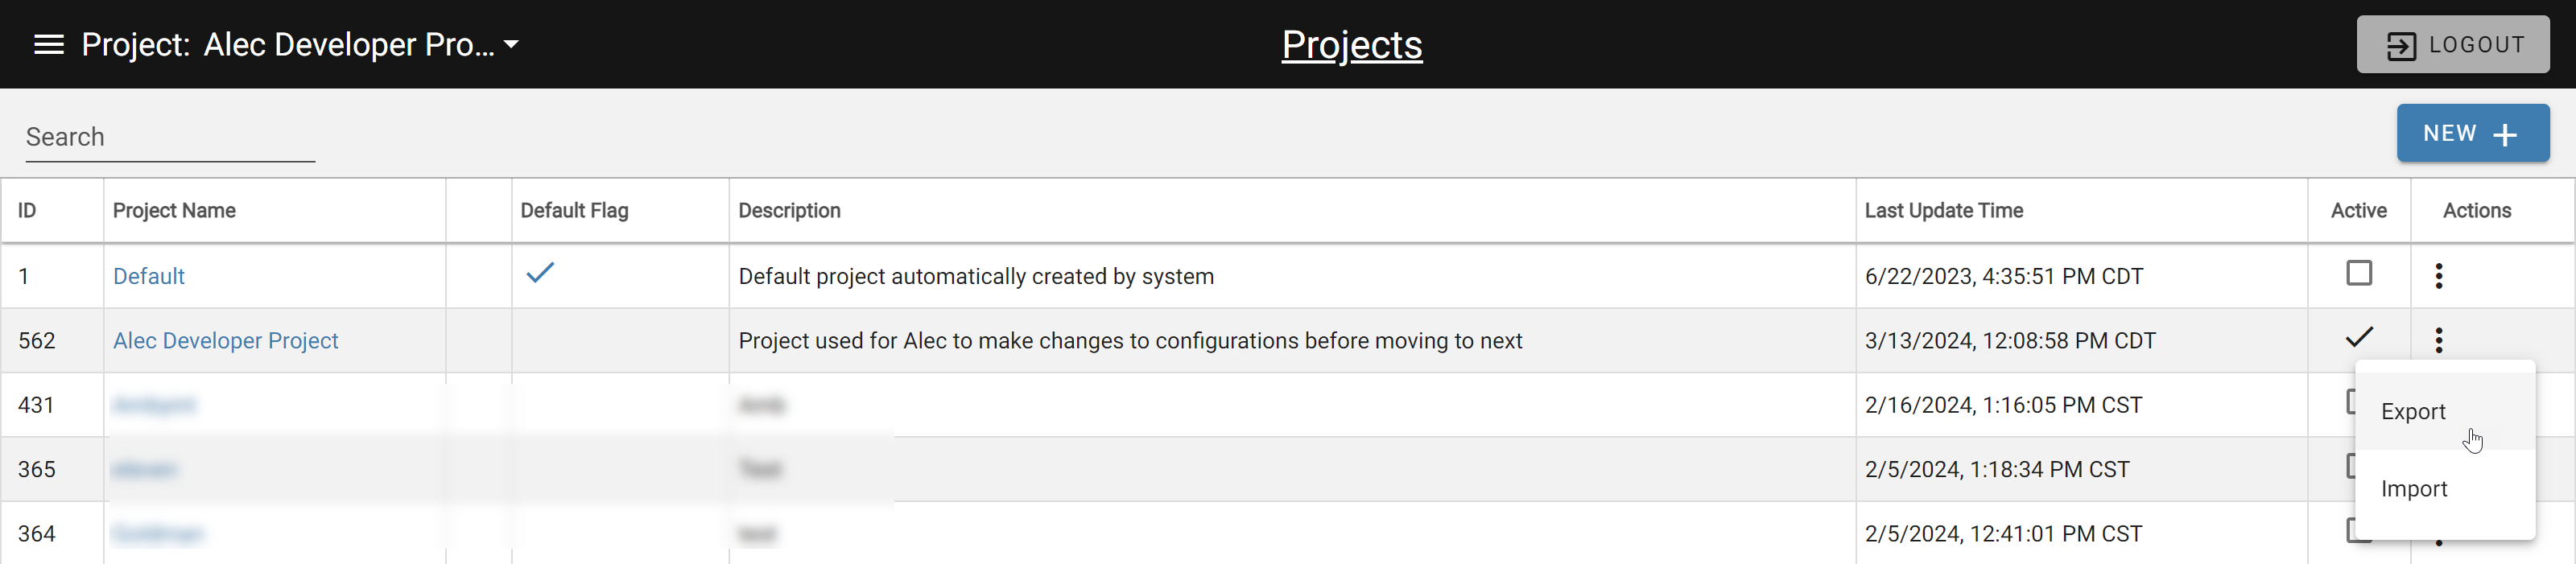Click the plus icon on NEW button
This screenshot has width=2576, height=564.
click(x=2505, y=135)
